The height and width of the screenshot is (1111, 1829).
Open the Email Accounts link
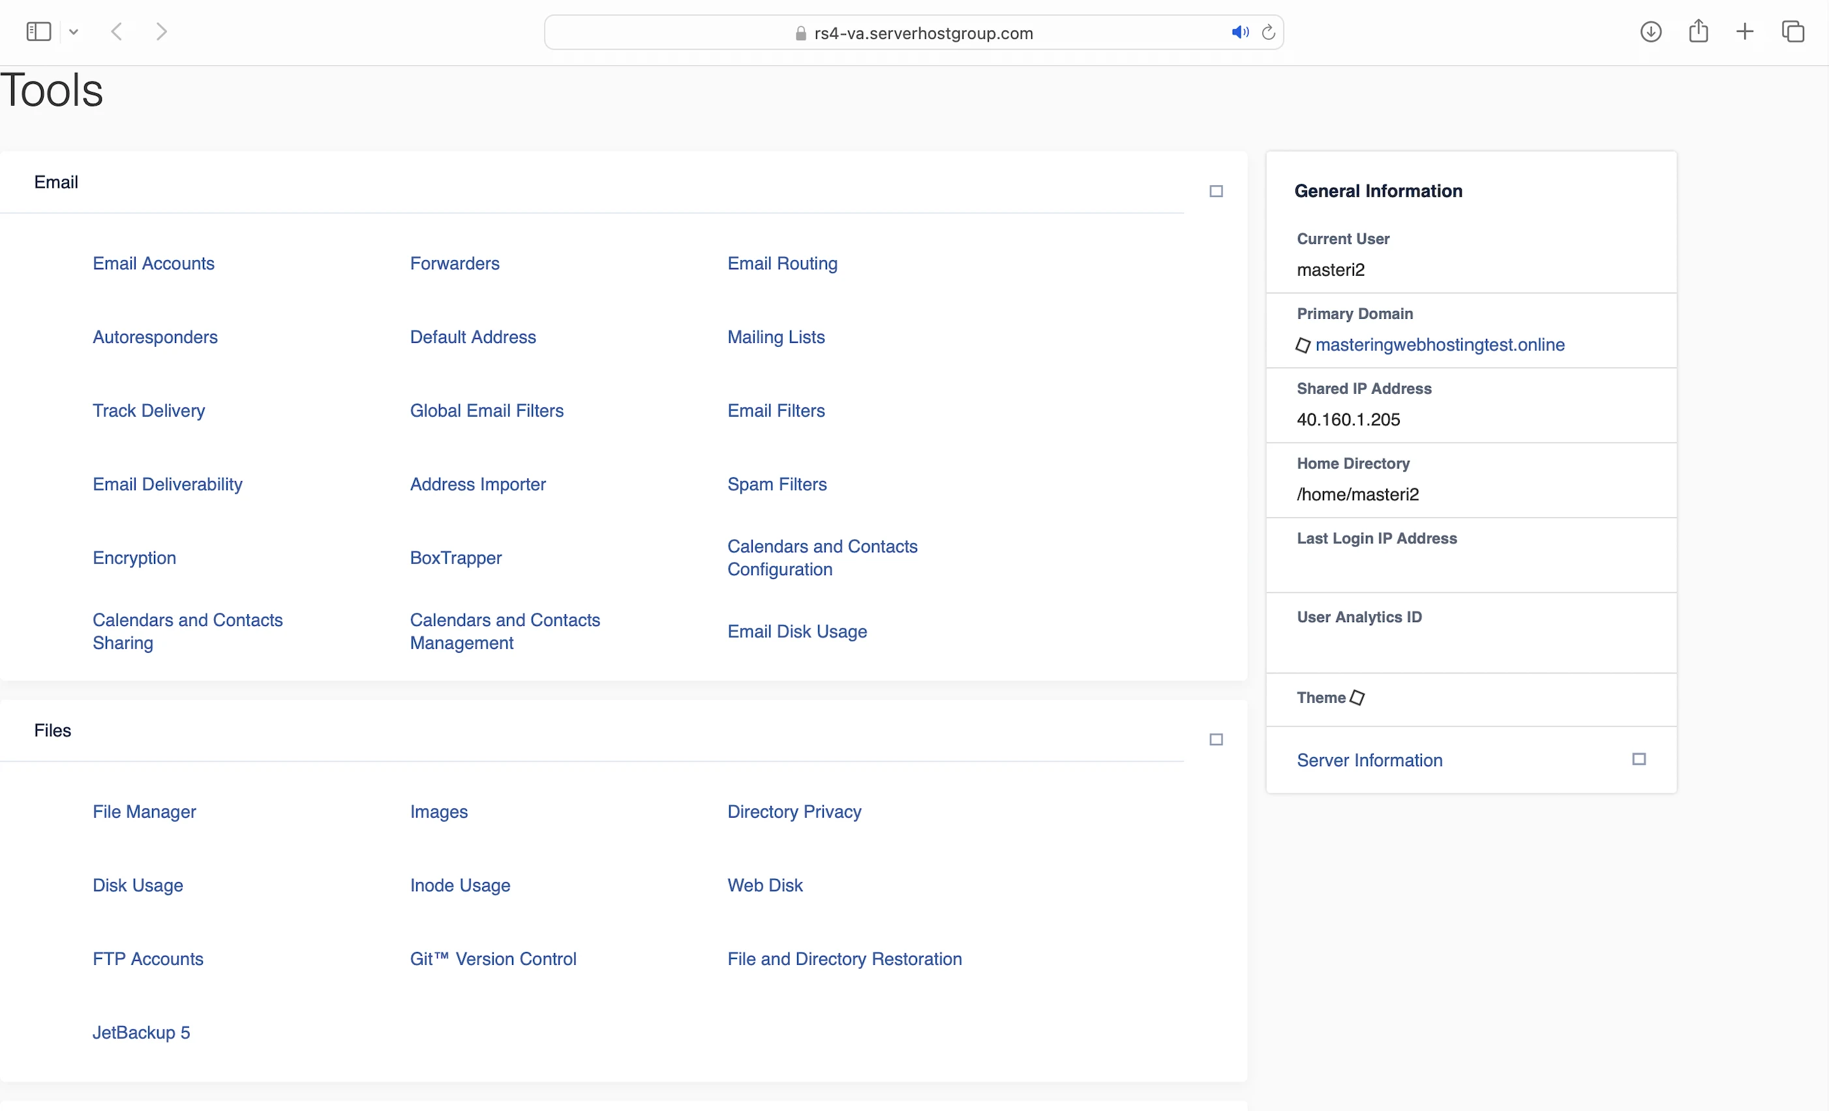154,263
